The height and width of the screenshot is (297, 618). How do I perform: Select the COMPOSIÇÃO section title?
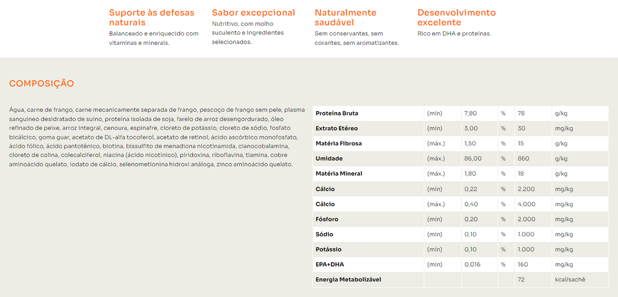[42, 83]
